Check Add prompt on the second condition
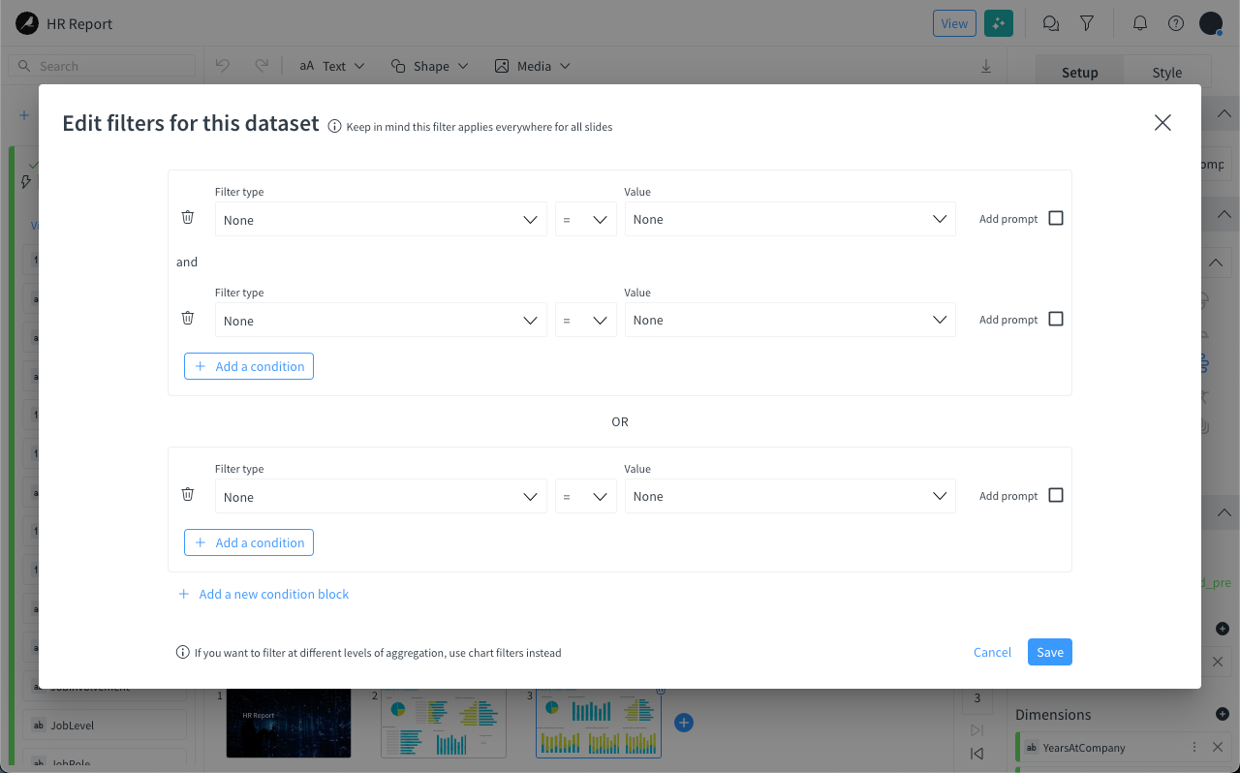1240x773 pixels. tap(1055, 319)
